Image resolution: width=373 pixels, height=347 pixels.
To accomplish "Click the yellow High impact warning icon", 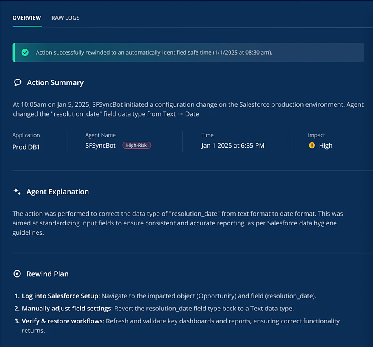I will tap(312, 145).
